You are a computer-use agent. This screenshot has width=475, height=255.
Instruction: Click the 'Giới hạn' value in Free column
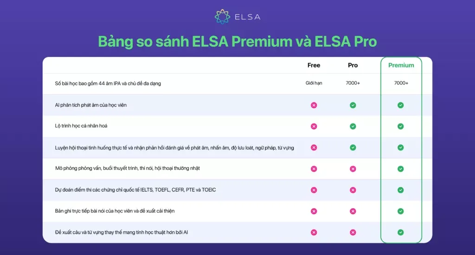[x=314, y=83]
